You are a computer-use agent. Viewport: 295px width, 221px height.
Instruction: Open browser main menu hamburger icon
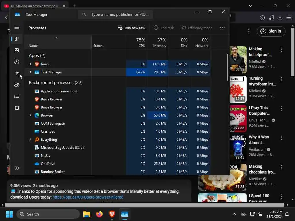(289, 18)
